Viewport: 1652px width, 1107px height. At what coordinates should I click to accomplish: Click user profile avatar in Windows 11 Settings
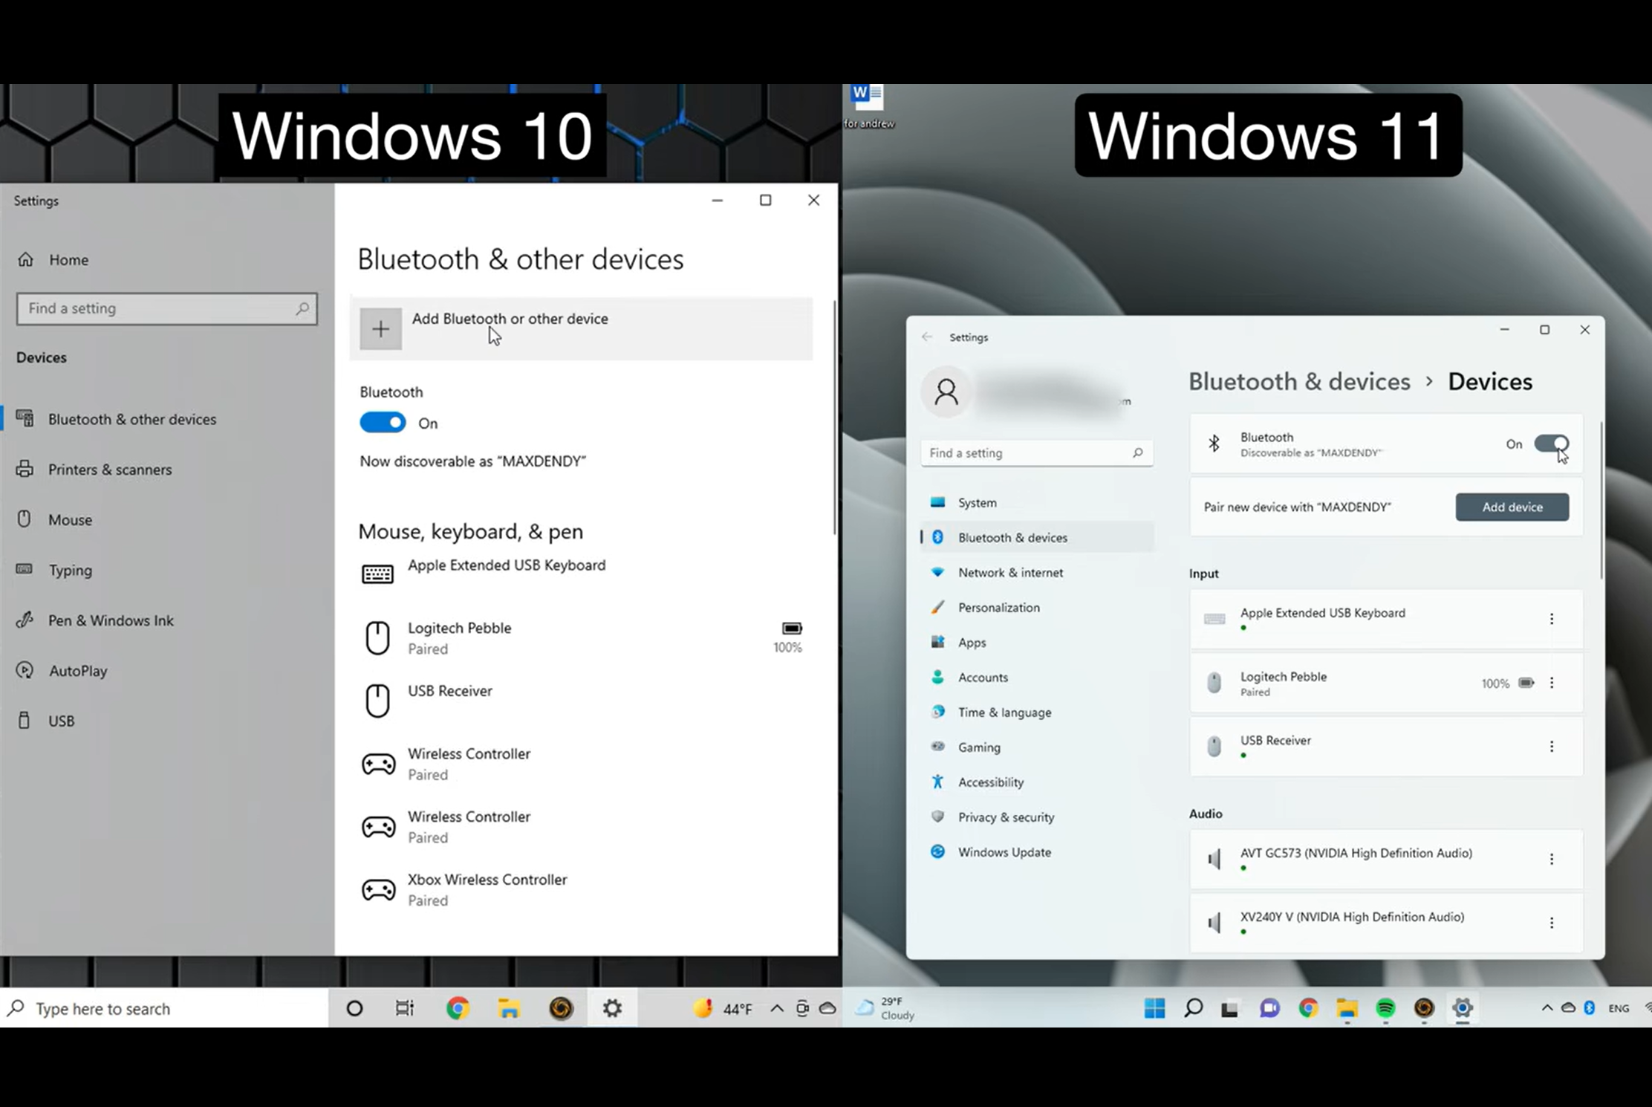(x=946, y=392)
